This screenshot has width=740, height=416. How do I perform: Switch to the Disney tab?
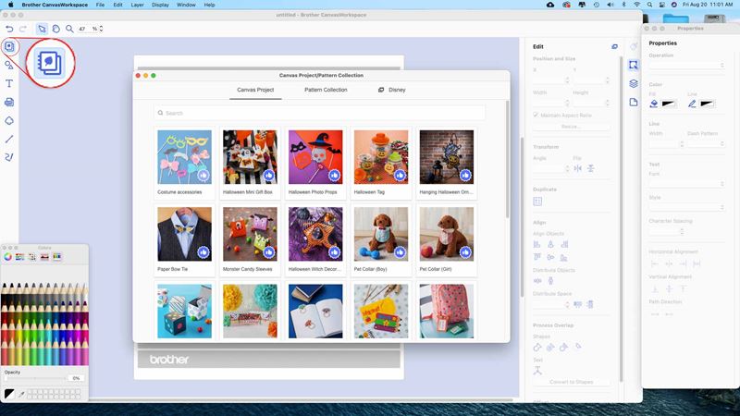(391, 90)
